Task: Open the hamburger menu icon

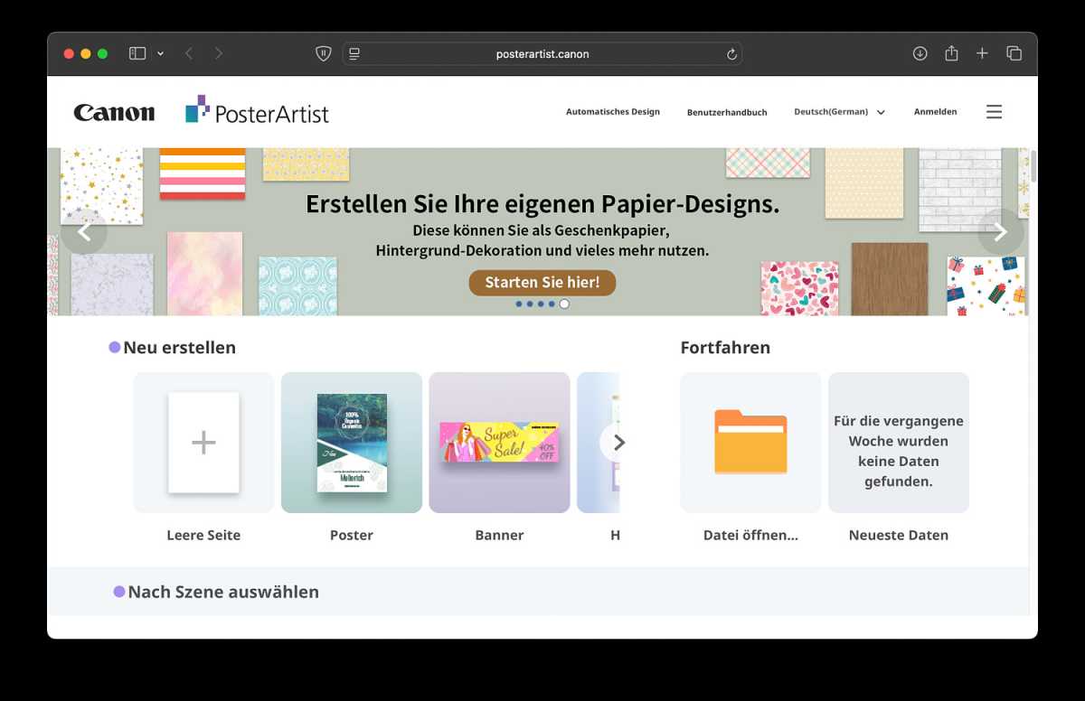Action: tap(994, 112)
